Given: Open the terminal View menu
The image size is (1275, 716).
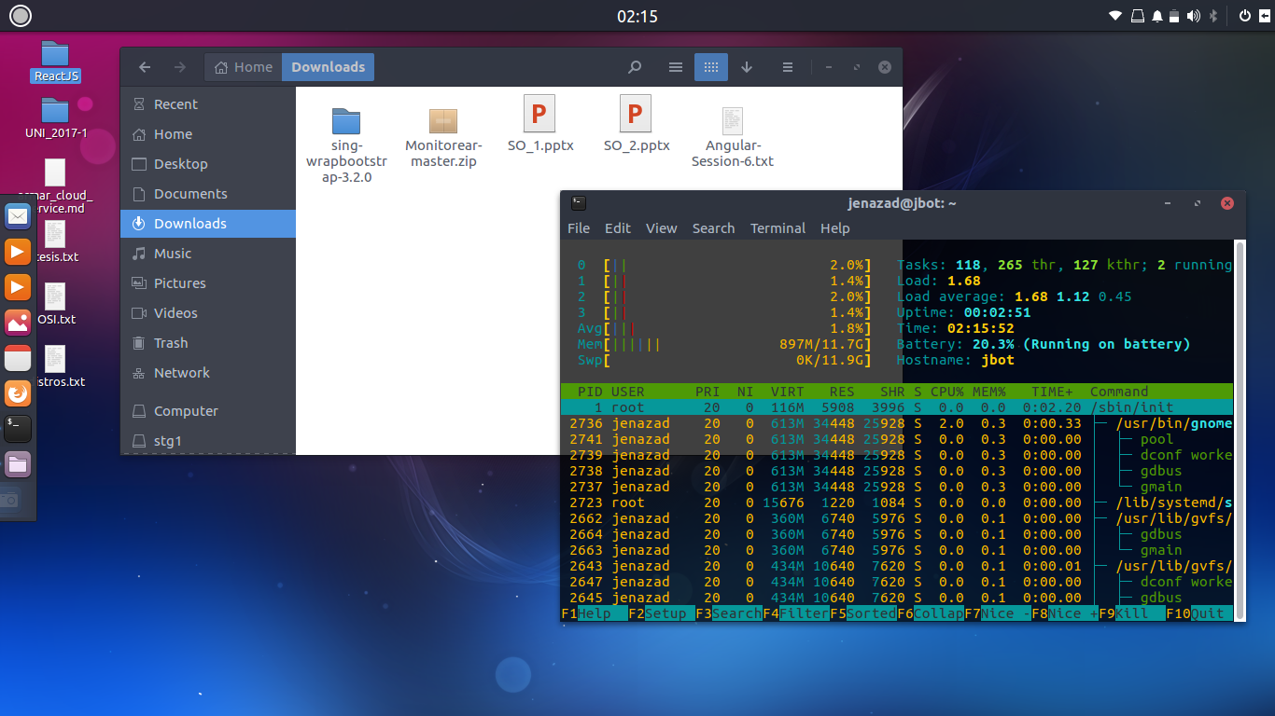Looking at the screenshot, I should 662,228.
